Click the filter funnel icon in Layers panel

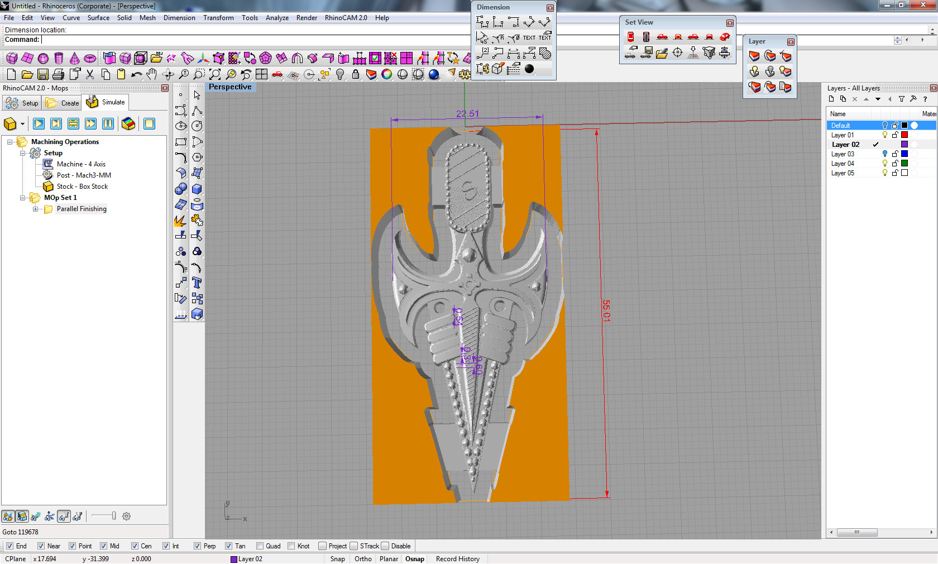pos(901,99)
